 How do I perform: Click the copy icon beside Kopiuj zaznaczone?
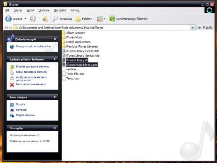[x=12, y=72]
